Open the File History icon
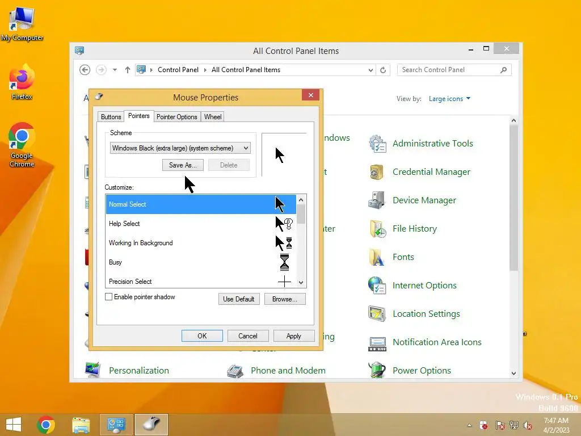Screen dimensions: 581x436 377,229
